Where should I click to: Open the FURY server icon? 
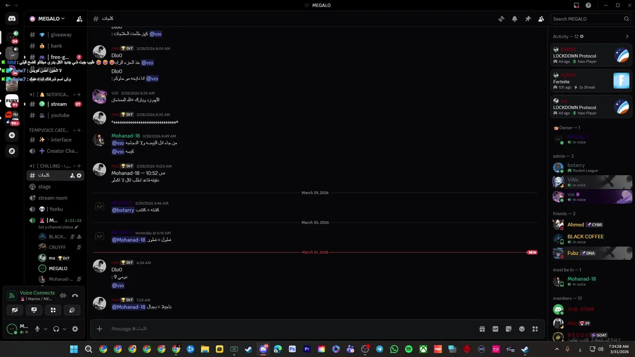[x=12, y=101]
